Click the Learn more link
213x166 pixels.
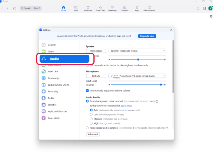click(127, 106)
